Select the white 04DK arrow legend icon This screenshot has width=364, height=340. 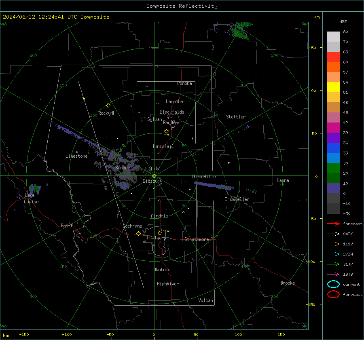[x=333, y=234]
